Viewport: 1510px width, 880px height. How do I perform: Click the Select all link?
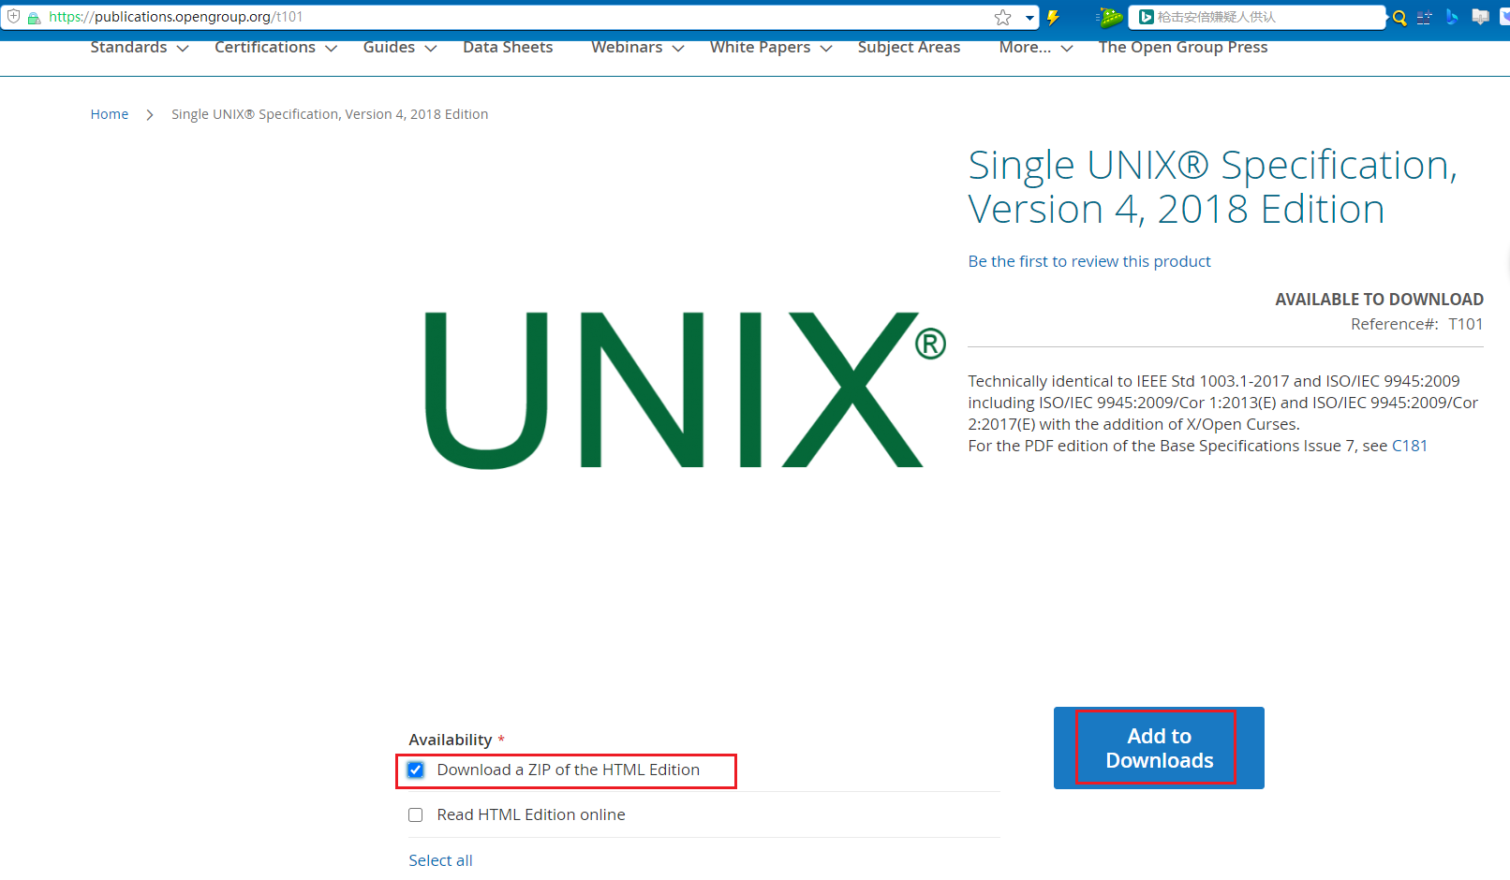(x=440, y=860)
